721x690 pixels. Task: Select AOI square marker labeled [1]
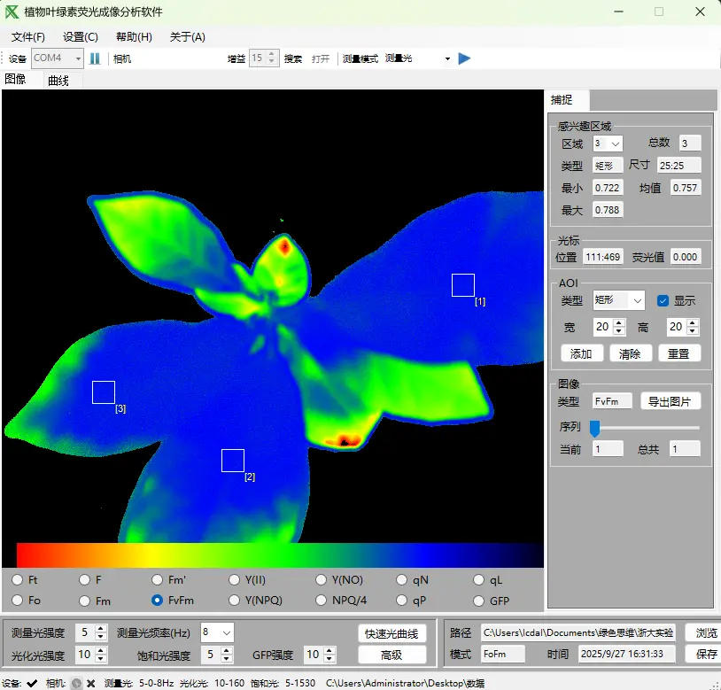[x=463, y=285]
